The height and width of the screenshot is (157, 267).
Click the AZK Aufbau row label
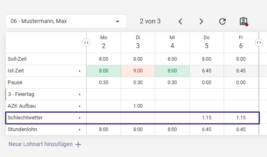[21, 106]
